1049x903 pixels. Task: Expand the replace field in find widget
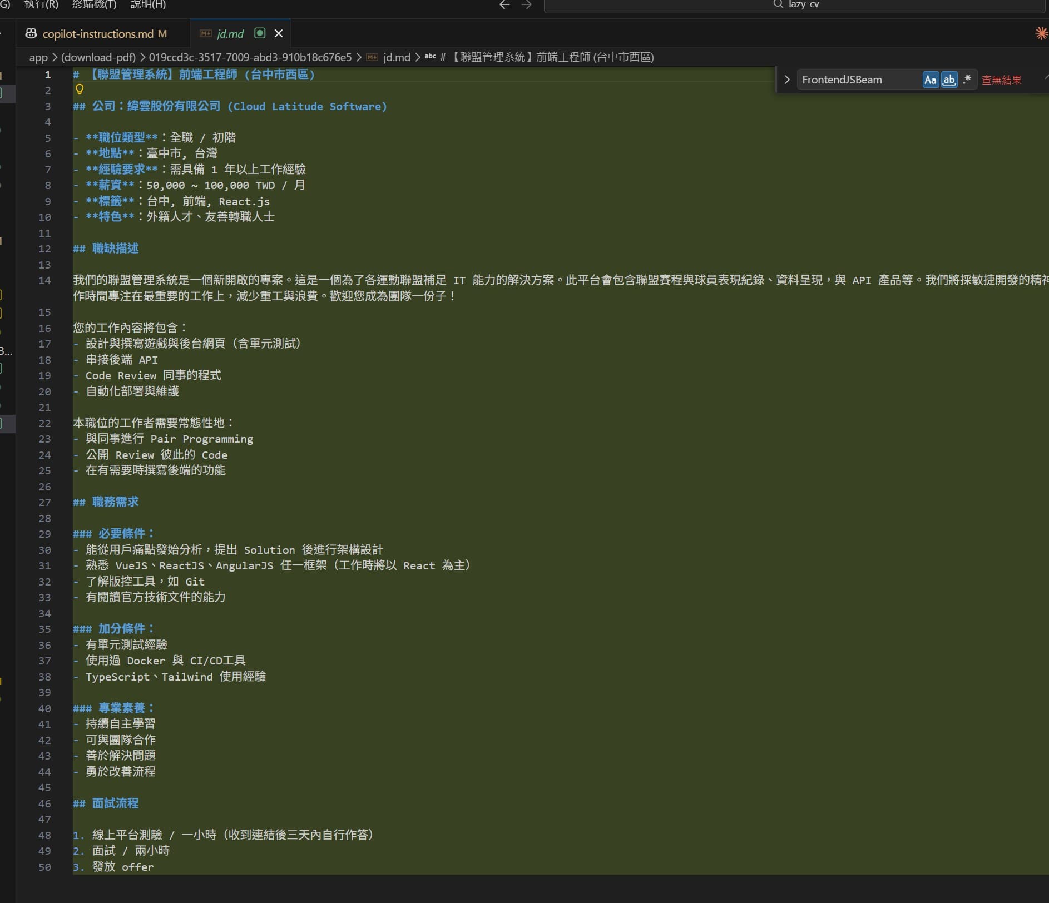point(787,80)
